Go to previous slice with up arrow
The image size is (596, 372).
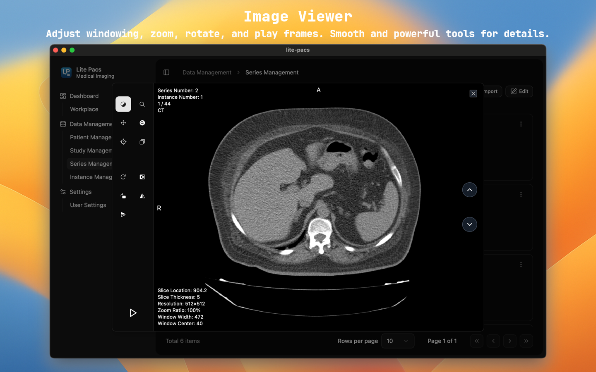coord(469,190)
